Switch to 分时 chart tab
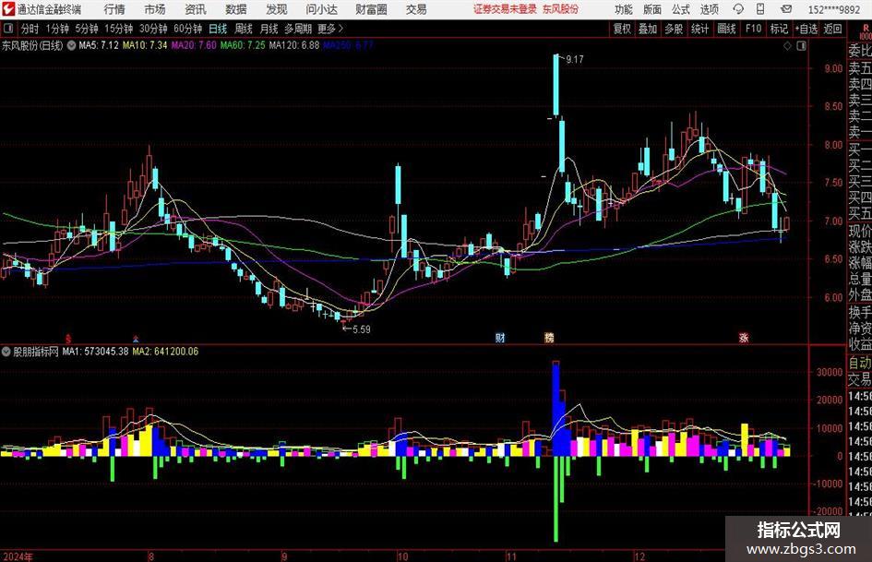The width and height of the screenshot is (872, 562). tap(30, 29)
